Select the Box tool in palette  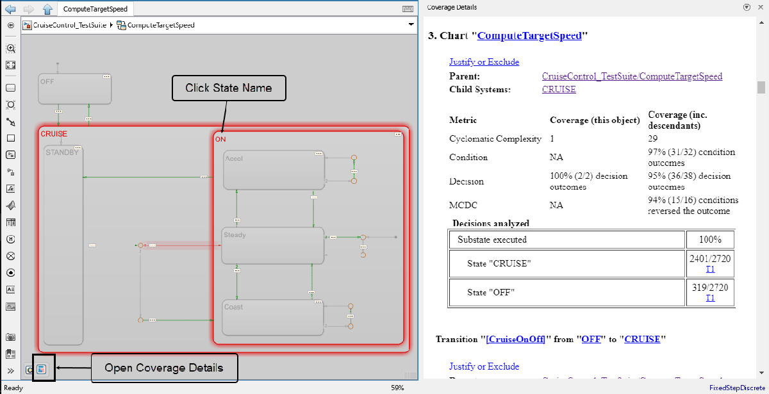click(11, 138)
